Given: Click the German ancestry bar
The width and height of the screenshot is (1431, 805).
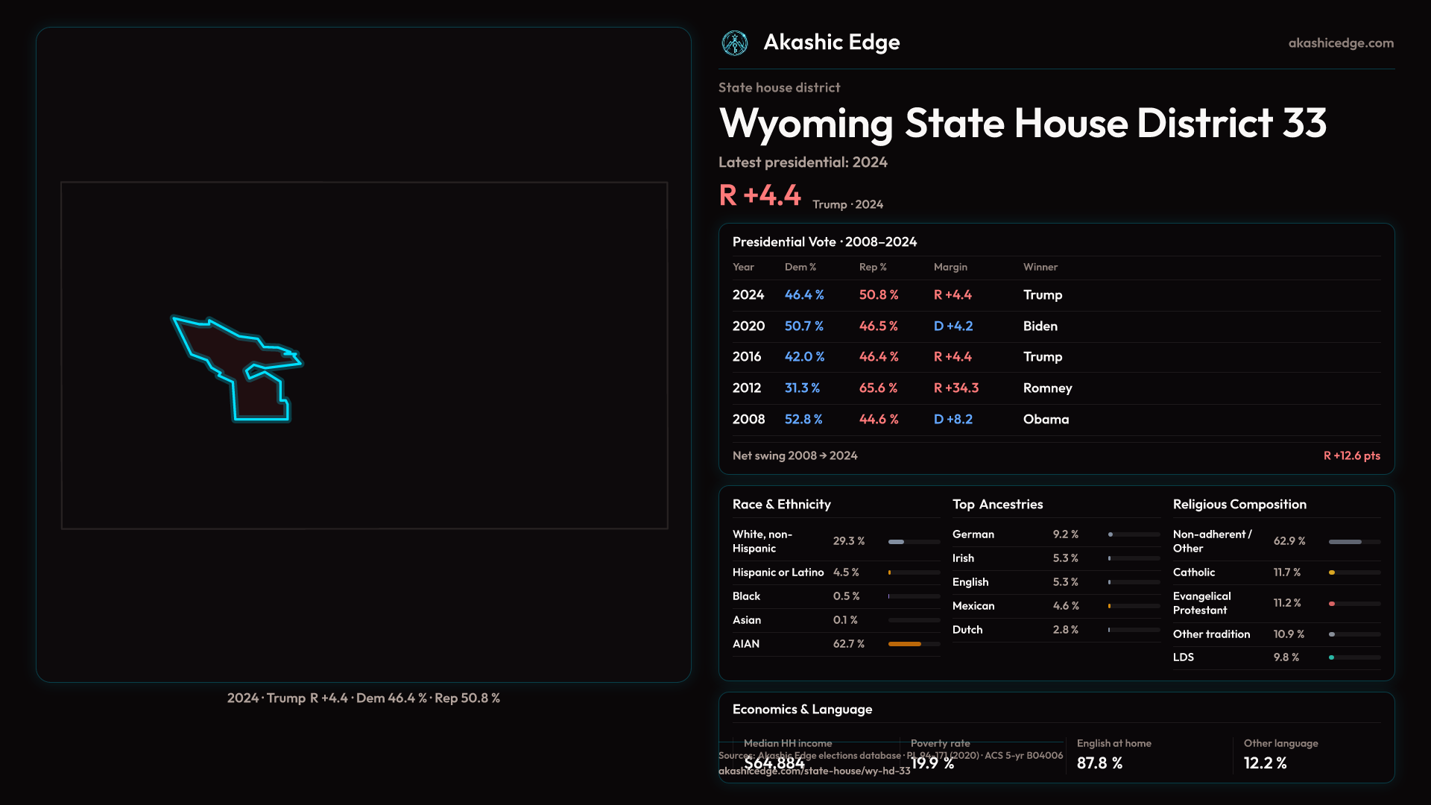Looking at the screenshot, I should point(1111,534).
